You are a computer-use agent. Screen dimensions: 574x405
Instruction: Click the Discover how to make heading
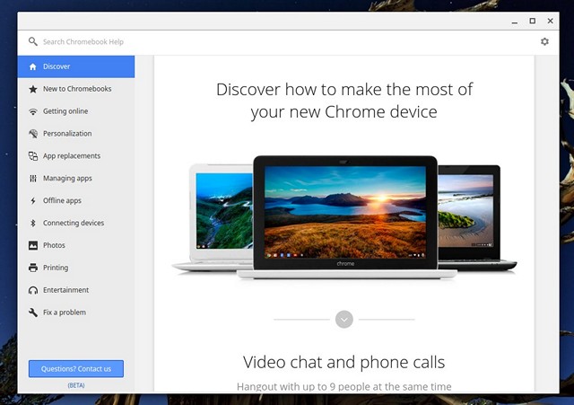(344, 101)
